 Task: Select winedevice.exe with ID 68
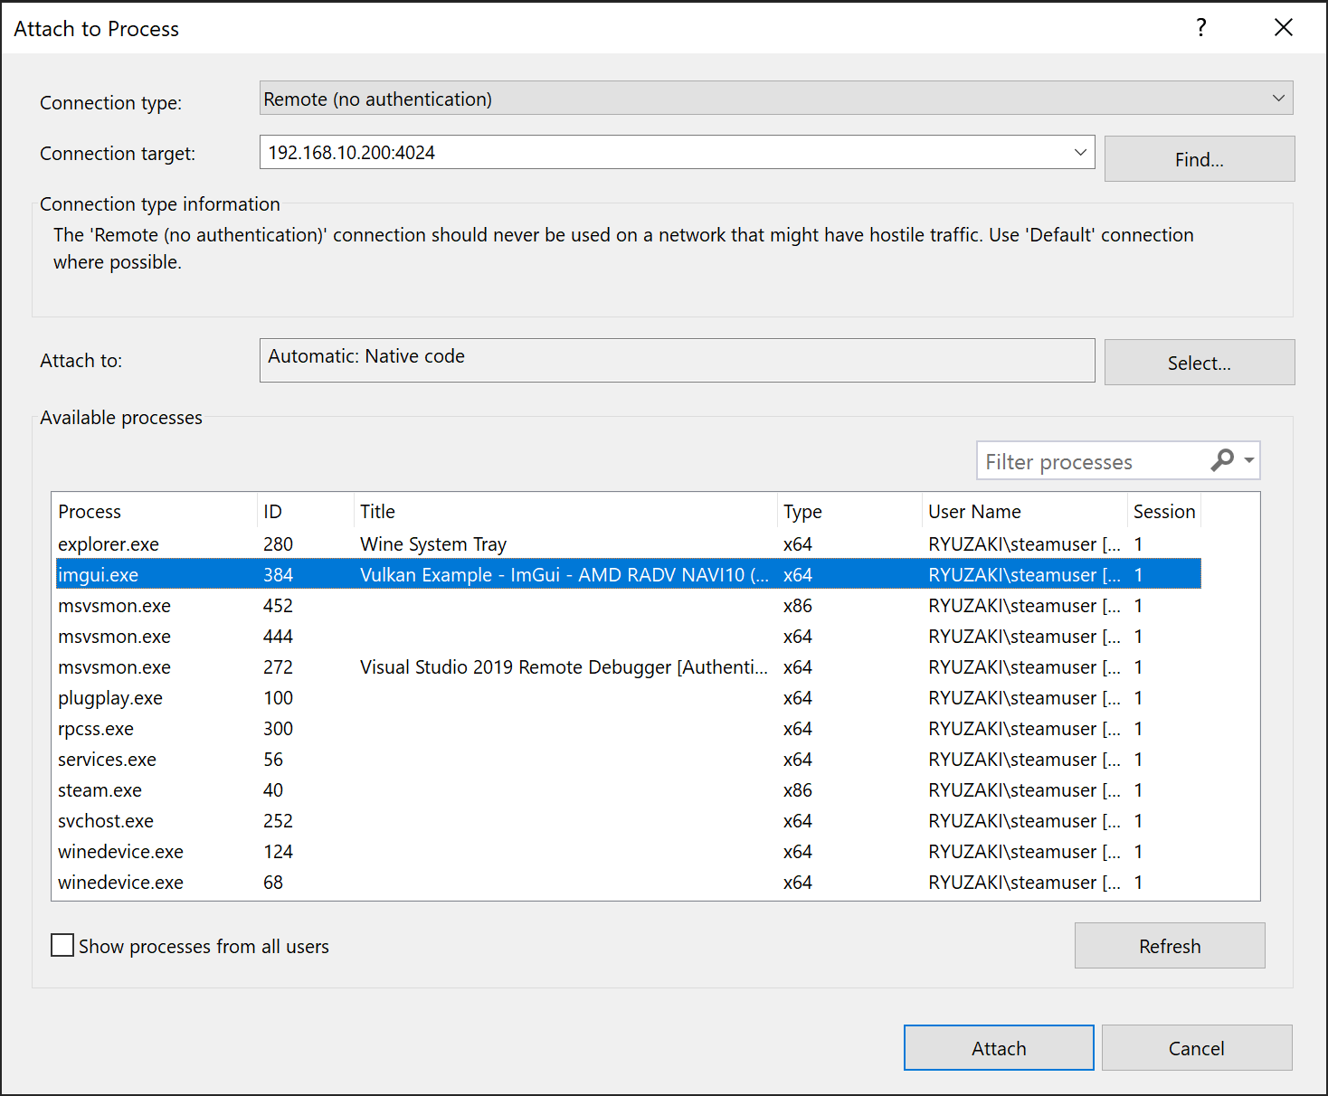click(627, 883)
